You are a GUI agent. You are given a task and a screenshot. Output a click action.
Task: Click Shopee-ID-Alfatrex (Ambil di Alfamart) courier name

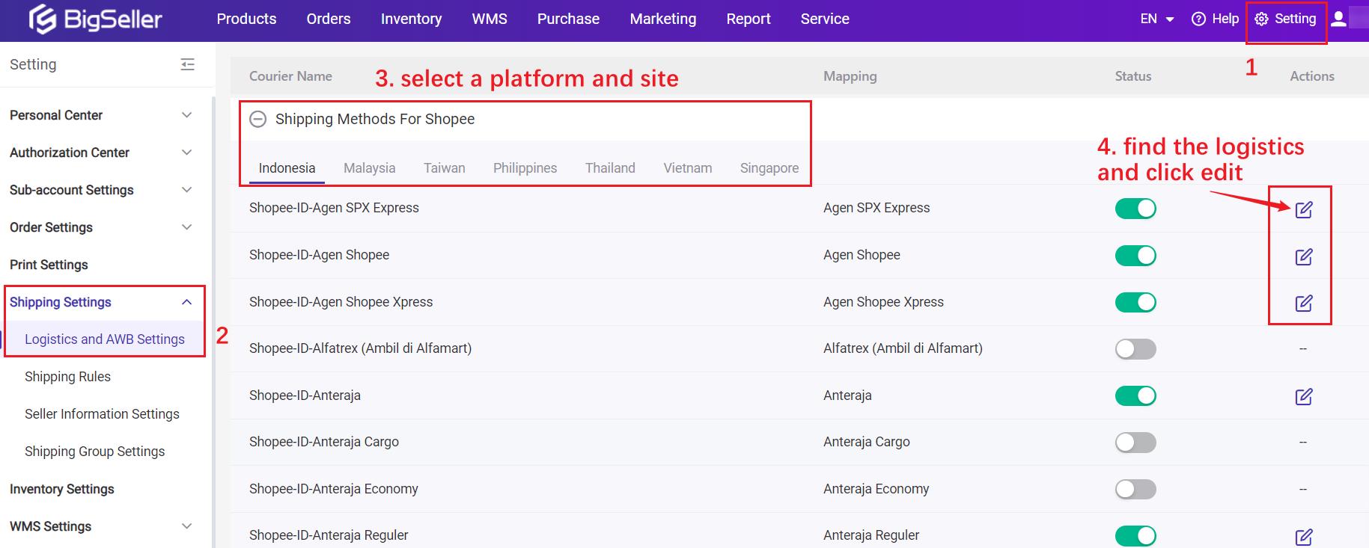(x=360, y=348)
